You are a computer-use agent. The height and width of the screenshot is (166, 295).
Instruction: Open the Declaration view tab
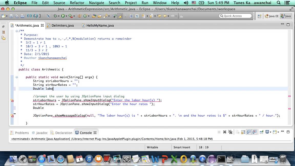(61, 133)
